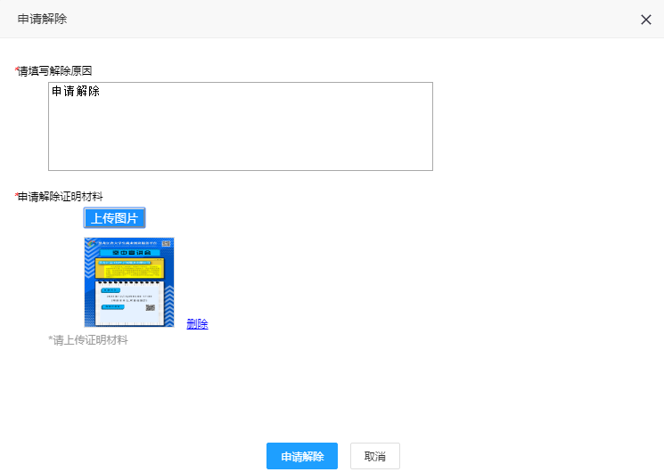This screenshot has width=664, height=472.
Task: Click the 空中宣讲会 banner in thumbnail
Action: coord(128,253)
